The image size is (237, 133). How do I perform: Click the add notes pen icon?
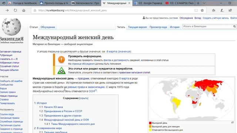pyautogui.click(x=222, y=10)
